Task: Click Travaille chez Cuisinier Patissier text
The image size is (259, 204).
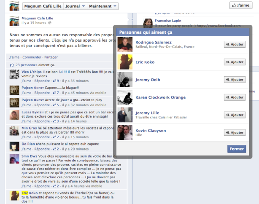Action: [x=161, y=117]
